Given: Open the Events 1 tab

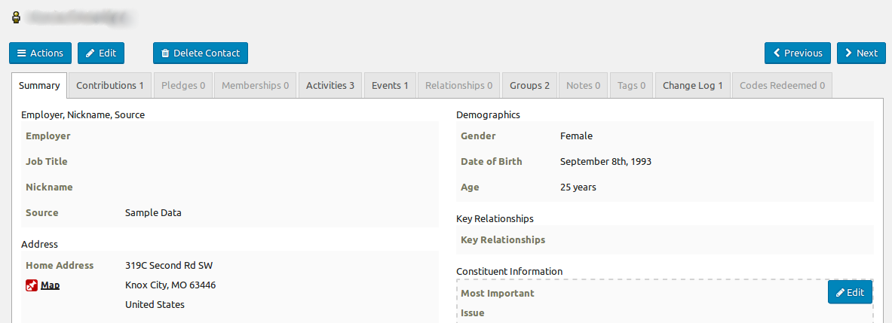Looking at the screenshot, I should (390, 85).
